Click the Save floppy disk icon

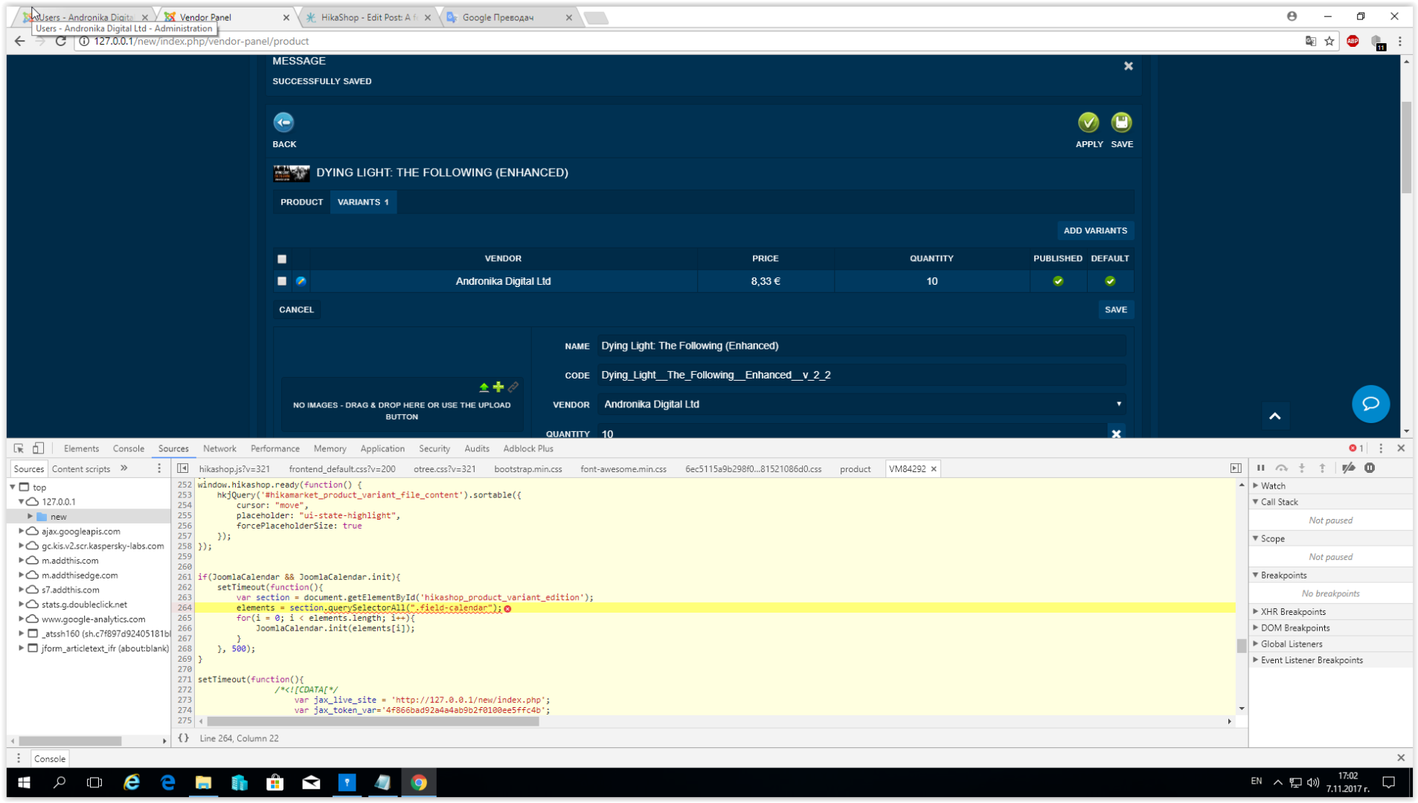(1121, 123)
